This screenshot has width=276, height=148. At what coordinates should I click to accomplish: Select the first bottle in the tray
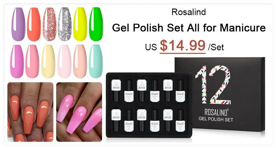(116, 90)
